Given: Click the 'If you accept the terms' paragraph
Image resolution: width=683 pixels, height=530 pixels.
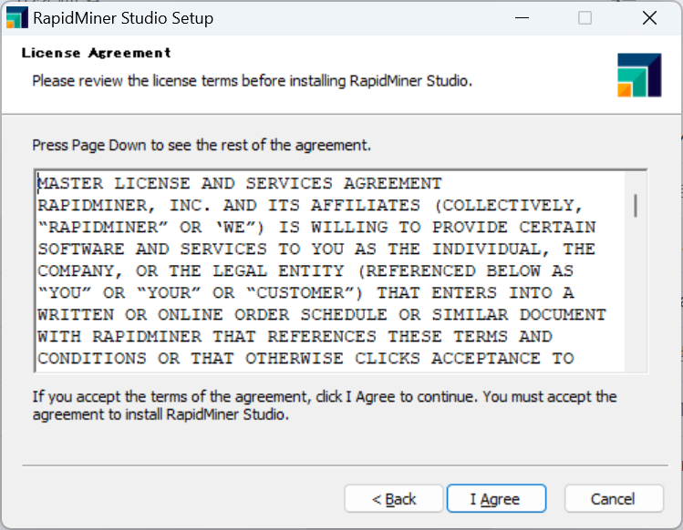Looking at the screenshot, I should pyautogui.click(x=325, y=405).
